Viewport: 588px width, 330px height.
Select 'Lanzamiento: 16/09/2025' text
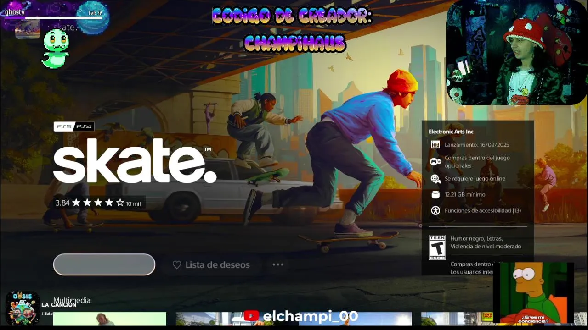tap(477, 145)
